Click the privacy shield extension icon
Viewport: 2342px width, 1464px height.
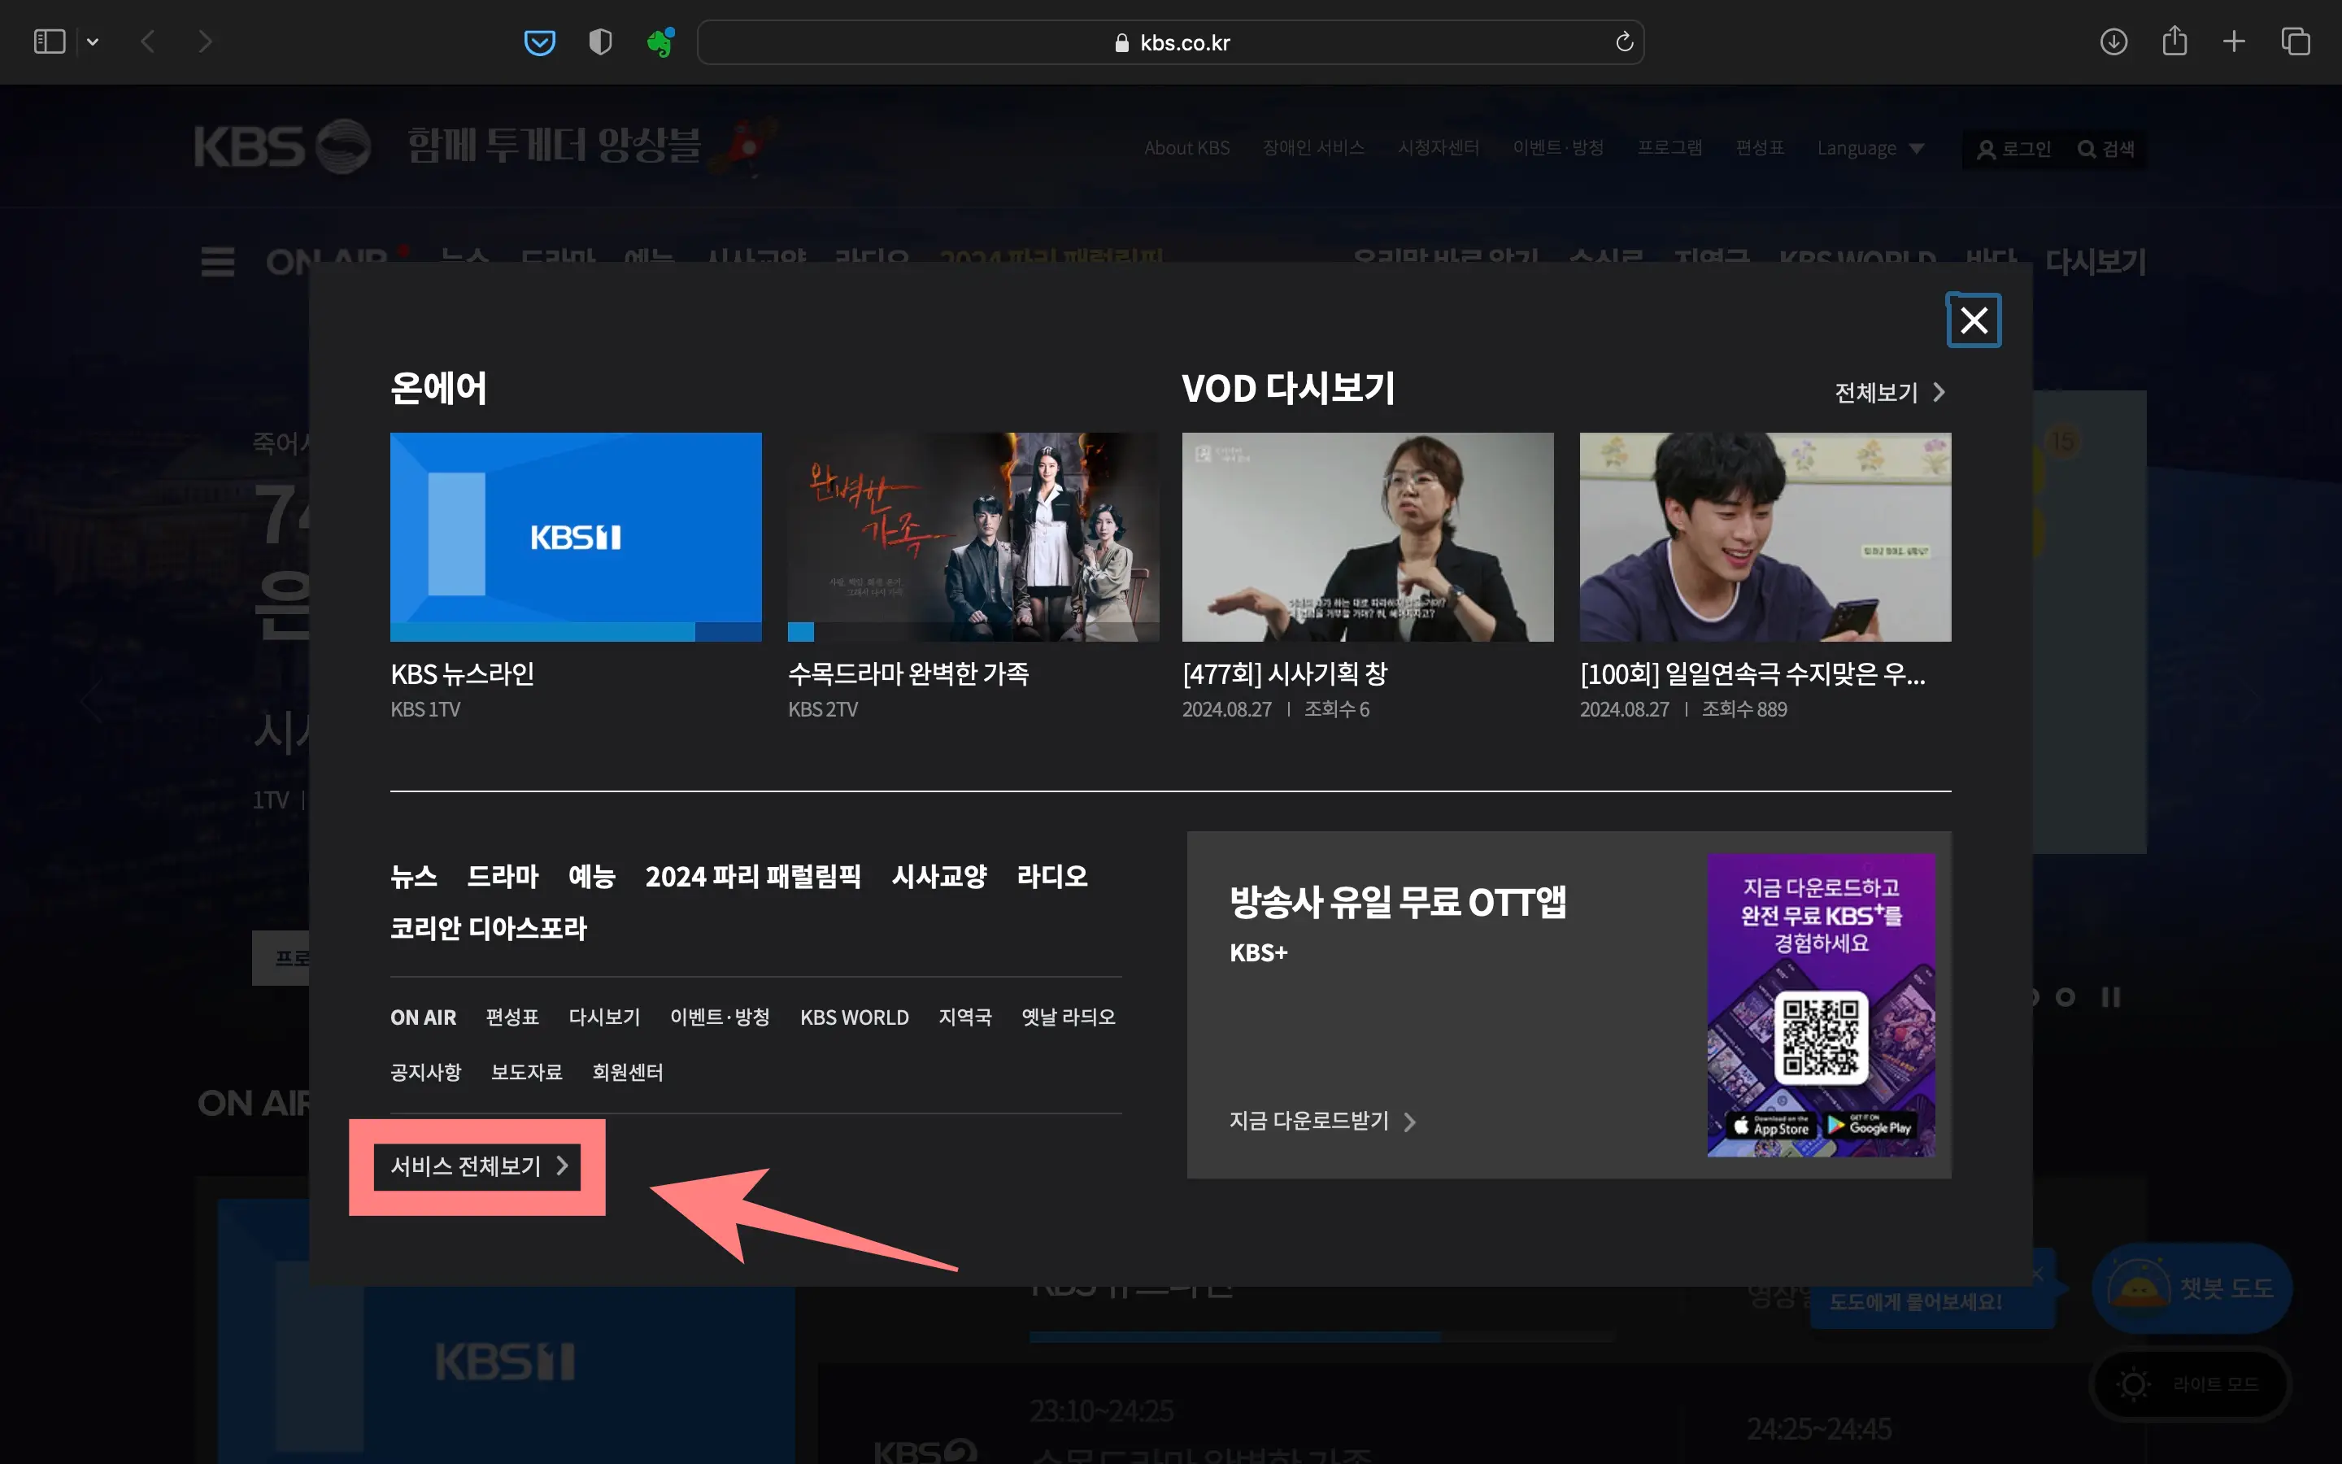[600, 41]
